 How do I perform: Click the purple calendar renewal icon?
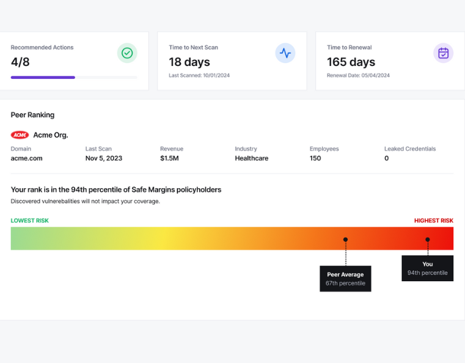(x=443, y=53)
